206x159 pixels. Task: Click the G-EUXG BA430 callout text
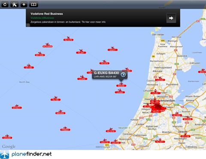click(x=106, y=73)
